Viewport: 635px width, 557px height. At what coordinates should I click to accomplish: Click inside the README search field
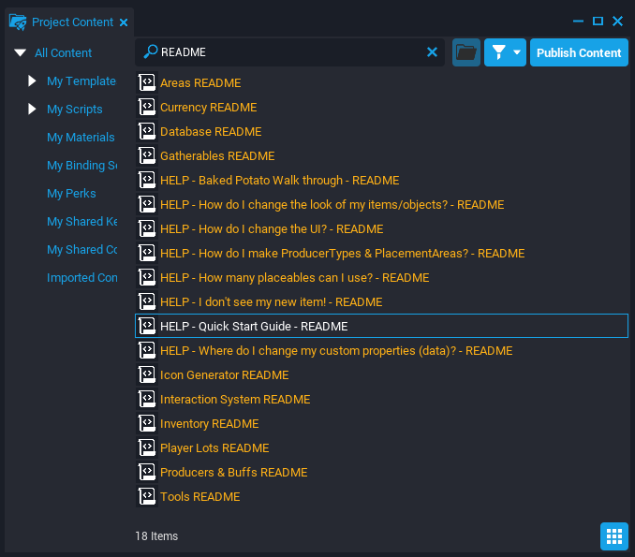[x=290, y=52]
